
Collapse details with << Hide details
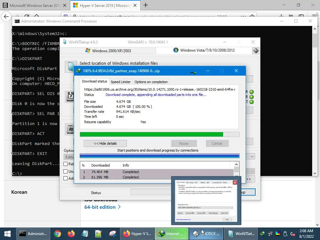coord(105,143)
